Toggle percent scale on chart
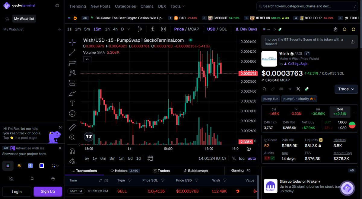 [x=234, y=159]
